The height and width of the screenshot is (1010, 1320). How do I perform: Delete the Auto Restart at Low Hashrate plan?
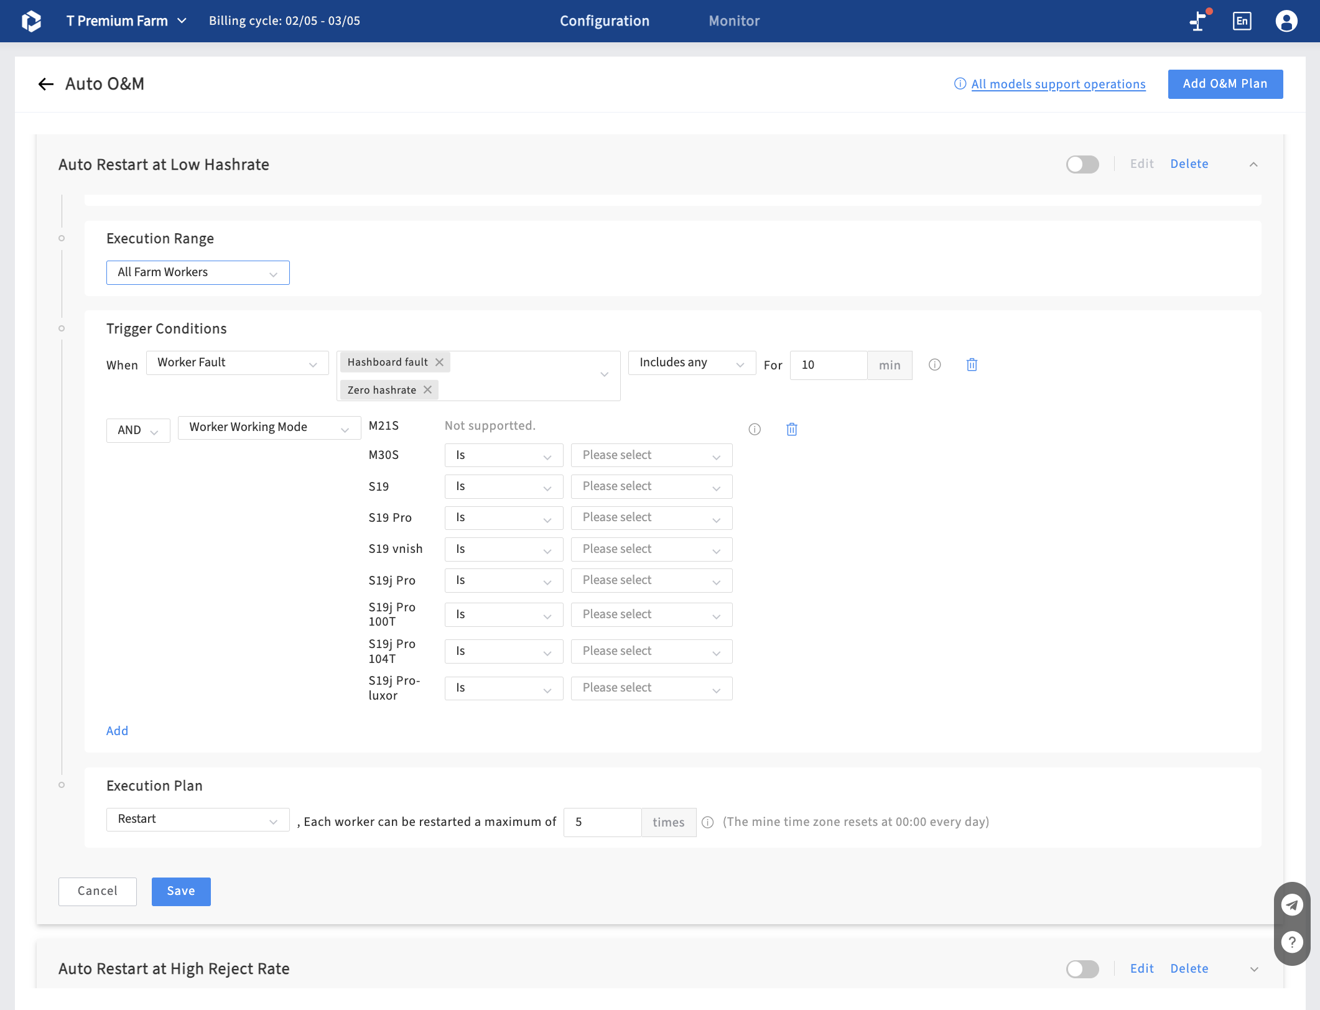tap(1189, 164)
